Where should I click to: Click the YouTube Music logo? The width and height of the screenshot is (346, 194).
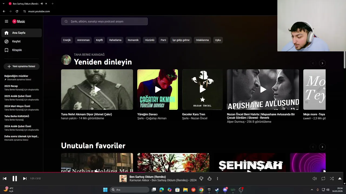tap(19, 22)
